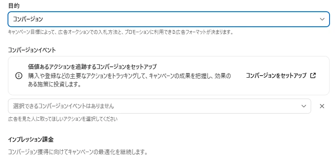
Task: Click text コンバージョン獲得に向けてキャンペーンの最適化
Action: coord(78,152)
